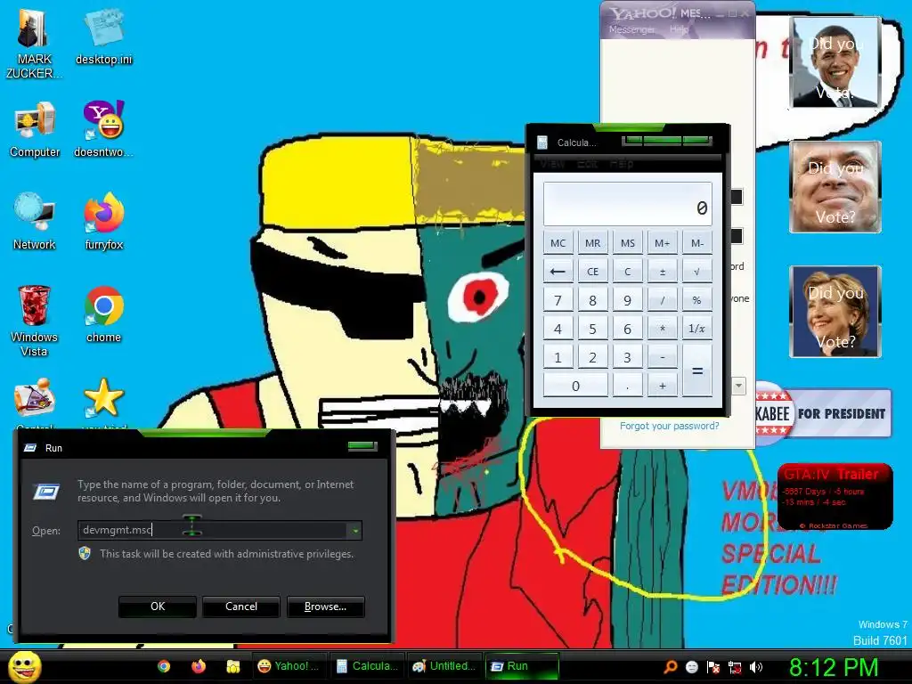The height and width of the screenshot is (684, 912).
Task: Launch the furryfox desktop shortcut
Action: coord(103,222)
